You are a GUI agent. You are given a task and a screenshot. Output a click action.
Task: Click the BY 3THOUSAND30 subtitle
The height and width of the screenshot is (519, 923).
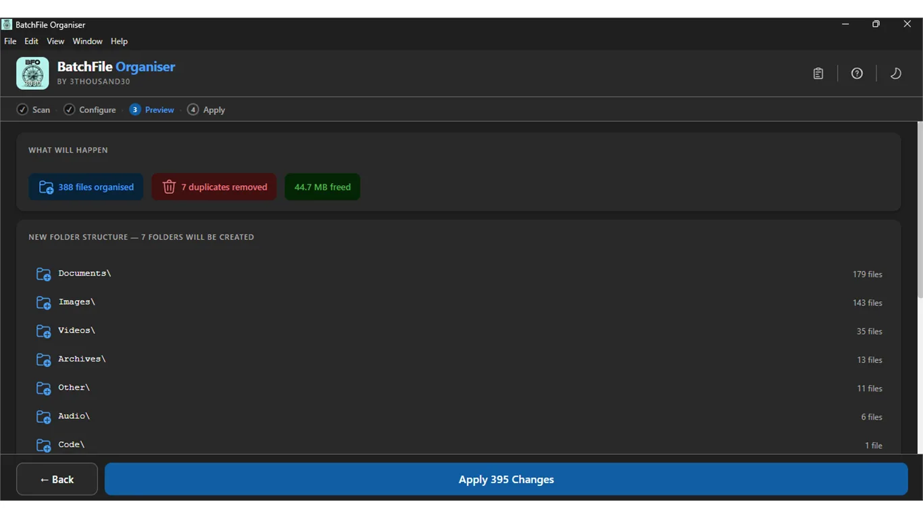pos(93,82)
